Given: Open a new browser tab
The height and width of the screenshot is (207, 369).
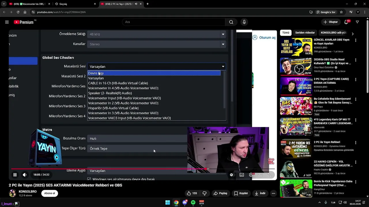Looking at the screenshot, I should (x=148, y=4).
